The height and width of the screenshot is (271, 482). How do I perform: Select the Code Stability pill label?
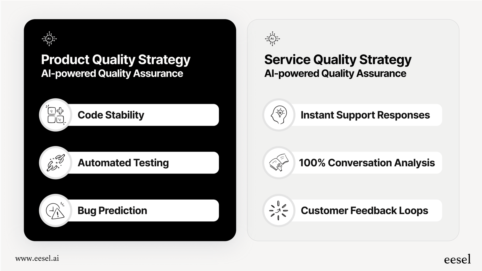pyautogui.click(x=111, y=115)
